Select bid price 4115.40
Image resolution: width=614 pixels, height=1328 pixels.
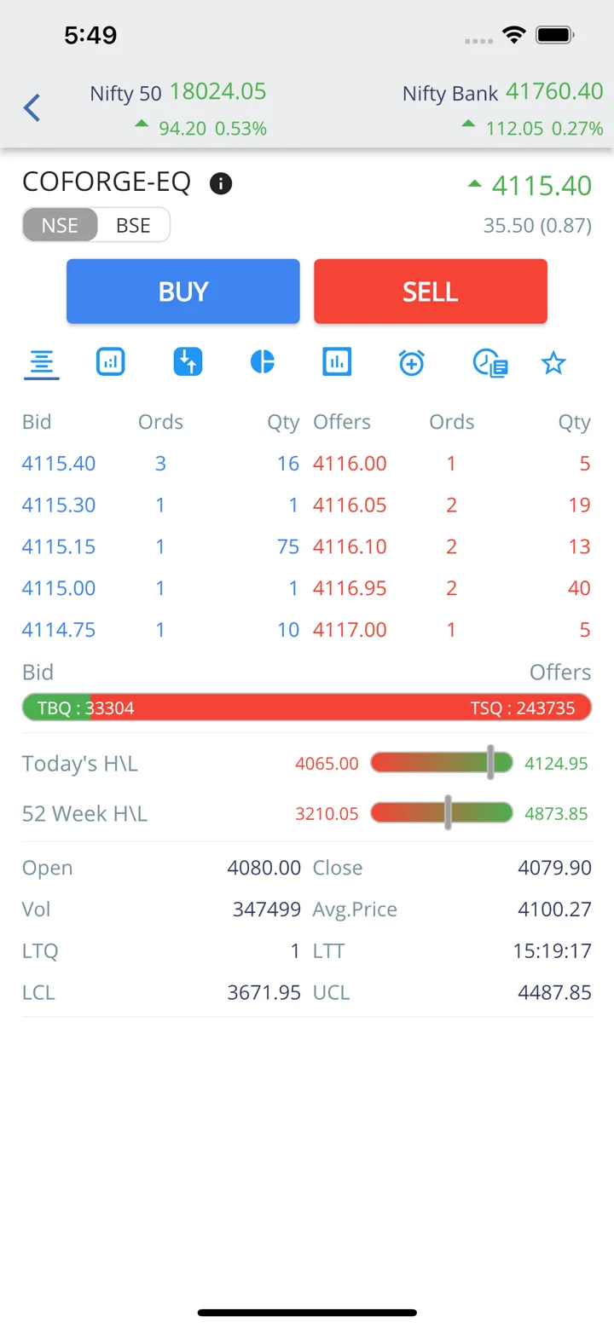(x=59, y=464)
